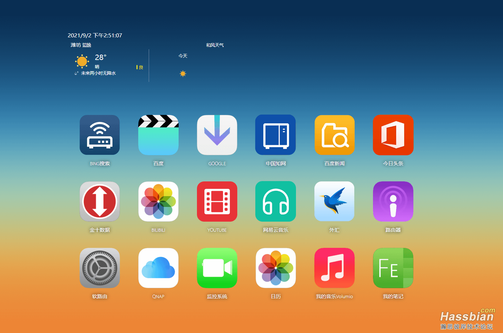Open the 金十数据 red arrow icon

coord(100,201)
